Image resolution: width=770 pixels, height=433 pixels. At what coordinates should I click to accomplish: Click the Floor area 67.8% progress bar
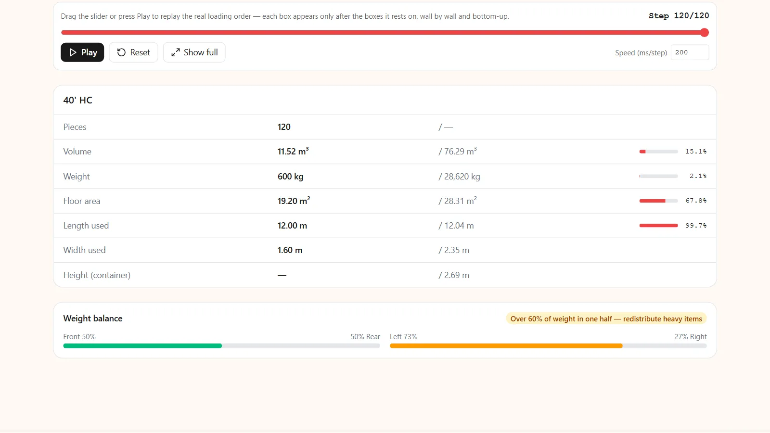point(658,201)
